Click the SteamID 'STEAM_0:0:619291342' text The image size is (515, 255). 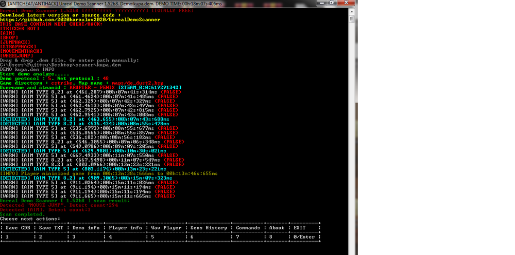tap(150, 88)
